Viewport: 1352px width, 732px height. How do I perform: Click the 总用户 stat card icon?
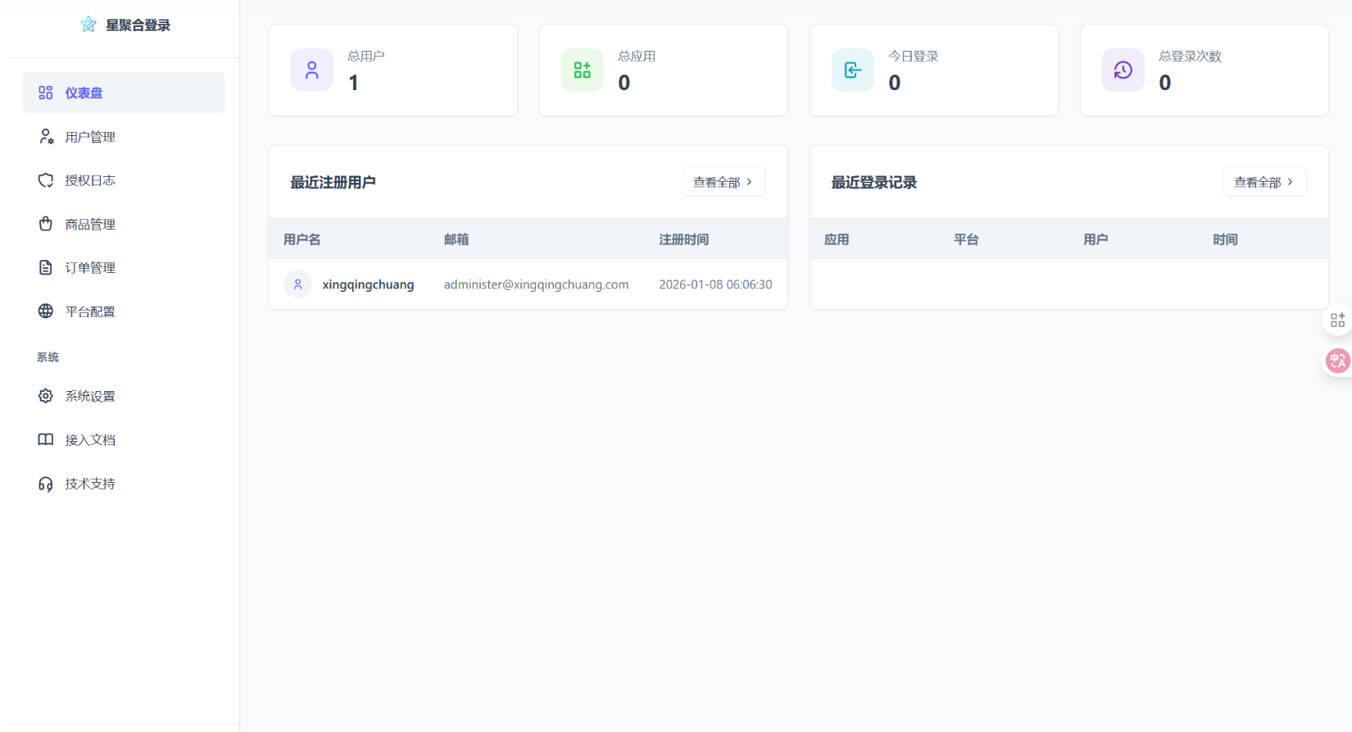pos(312,70)
